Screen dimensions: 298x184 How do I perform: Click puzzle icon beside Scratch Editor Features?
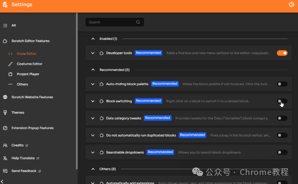(x=5, y=41)
